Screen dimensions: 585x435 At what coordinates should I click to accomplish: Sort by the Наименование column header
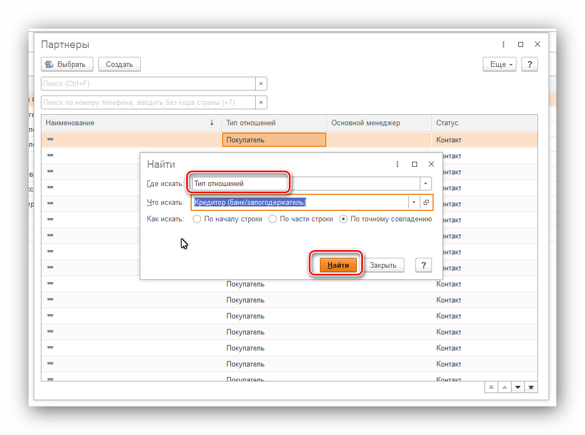point(131,123)
